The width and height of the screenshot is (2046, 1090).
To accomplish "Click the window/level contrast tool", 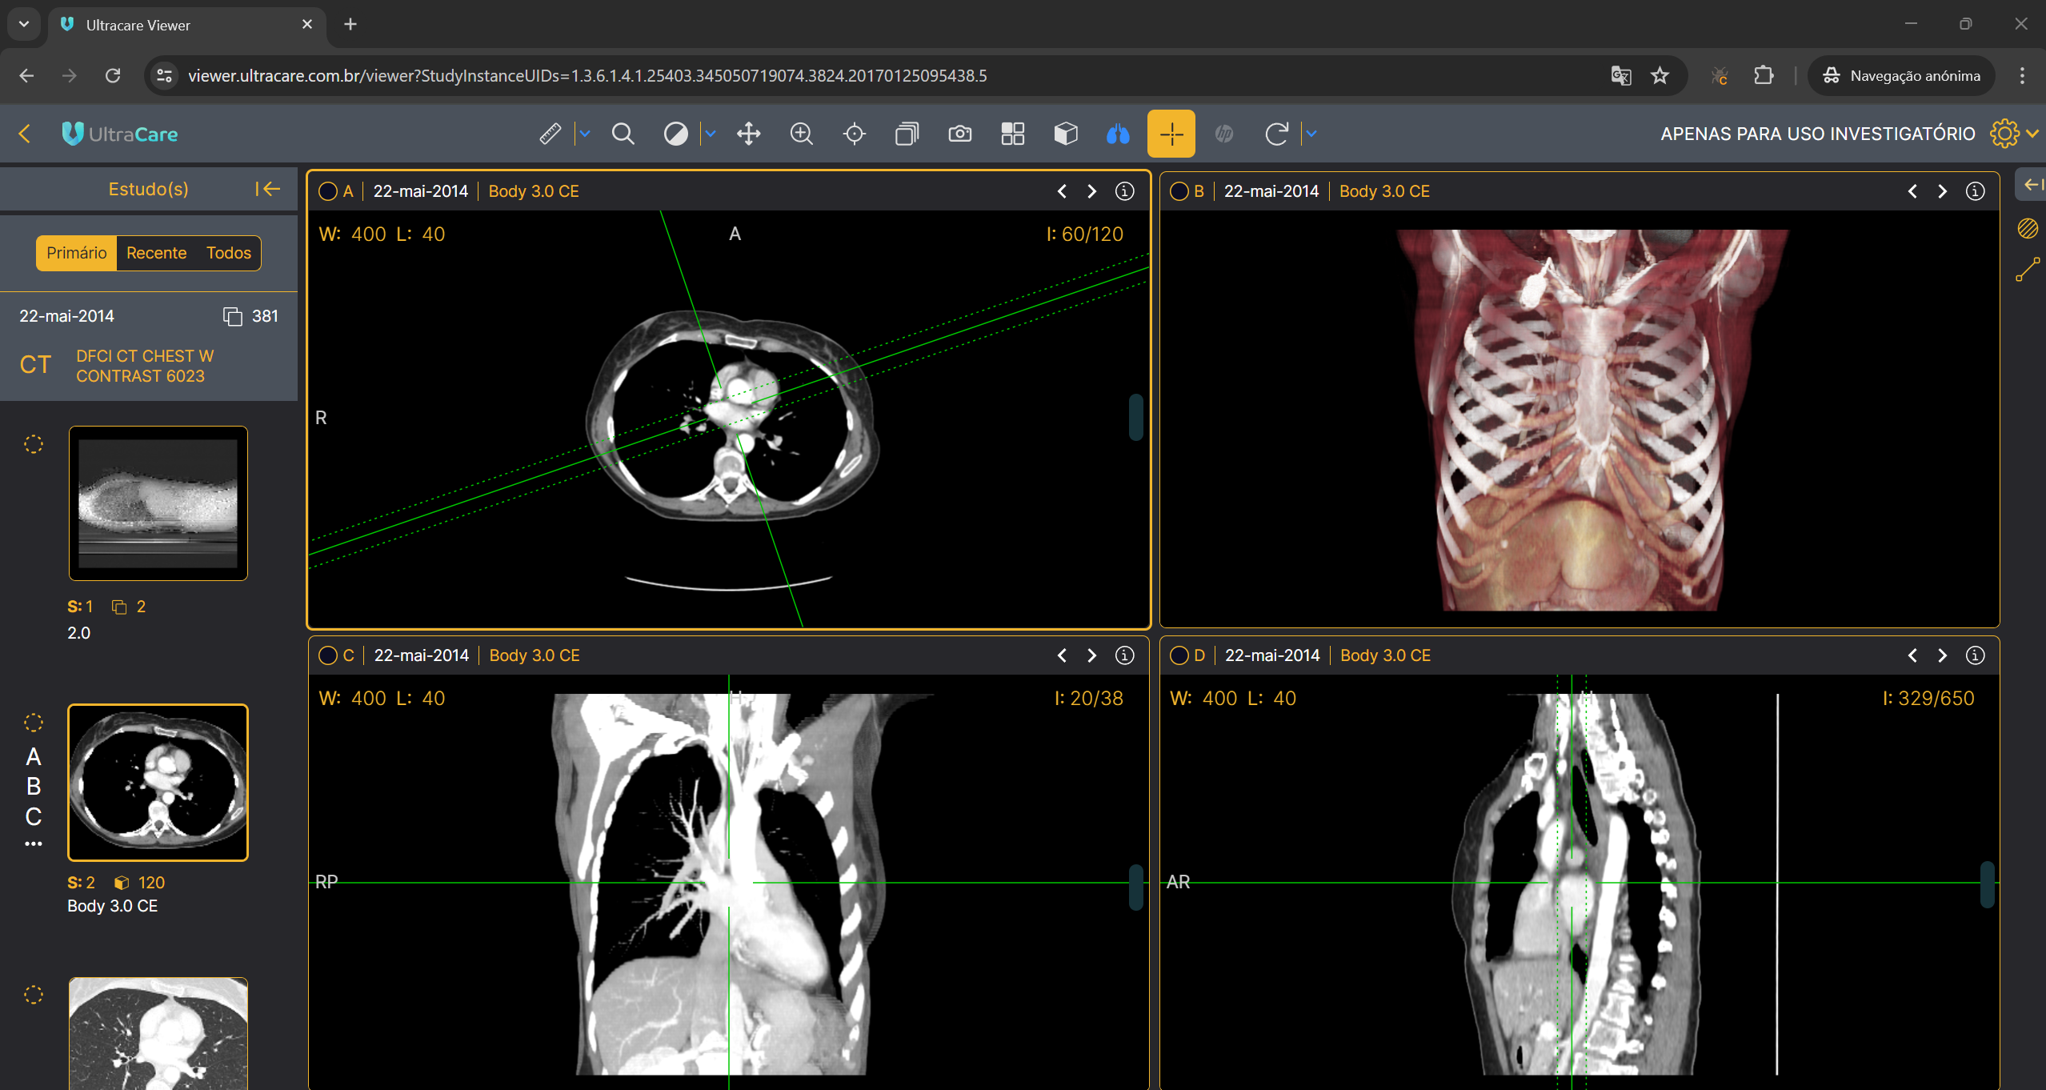I will click(x=675, y=134).
